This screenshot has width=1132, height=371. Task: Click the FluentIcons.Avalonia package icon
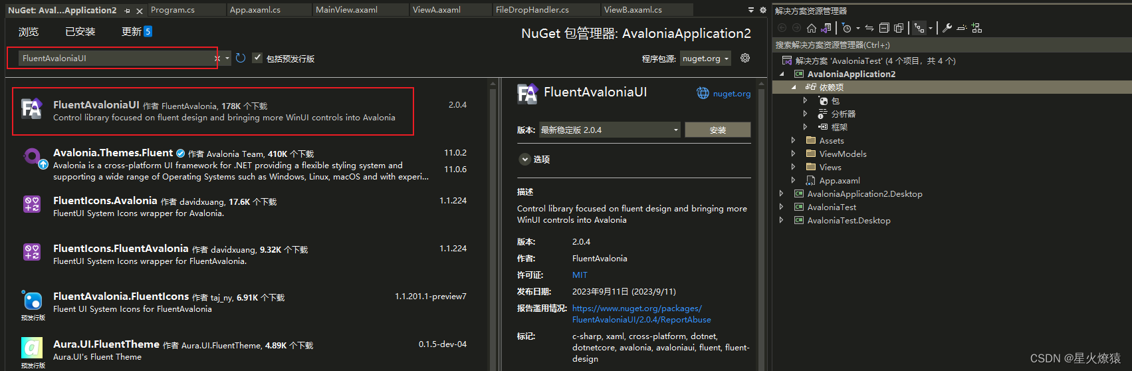tap(32, 204)
